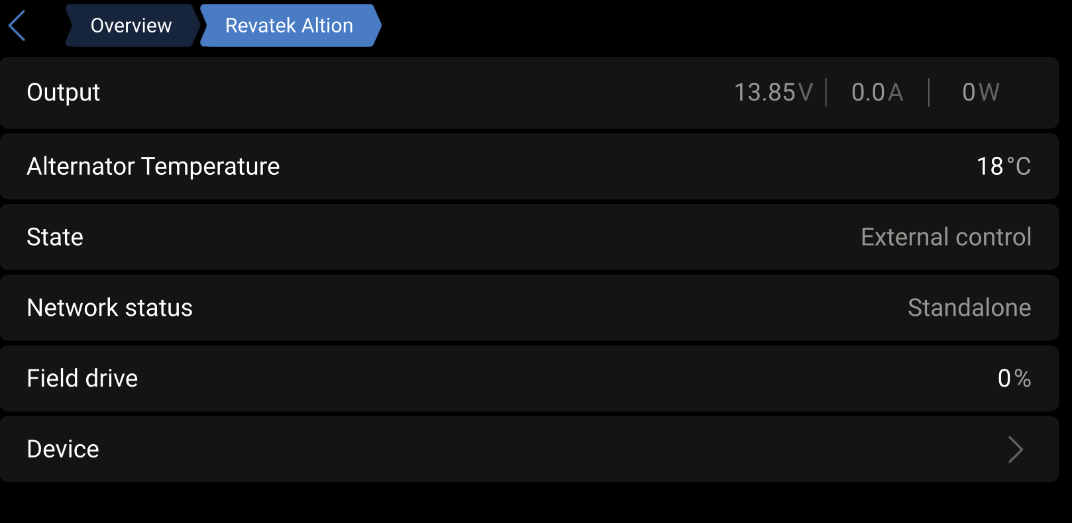This screenshot has width=1072, height=523.
Task: Select the Network status row
Action: [x=529, y=308]
